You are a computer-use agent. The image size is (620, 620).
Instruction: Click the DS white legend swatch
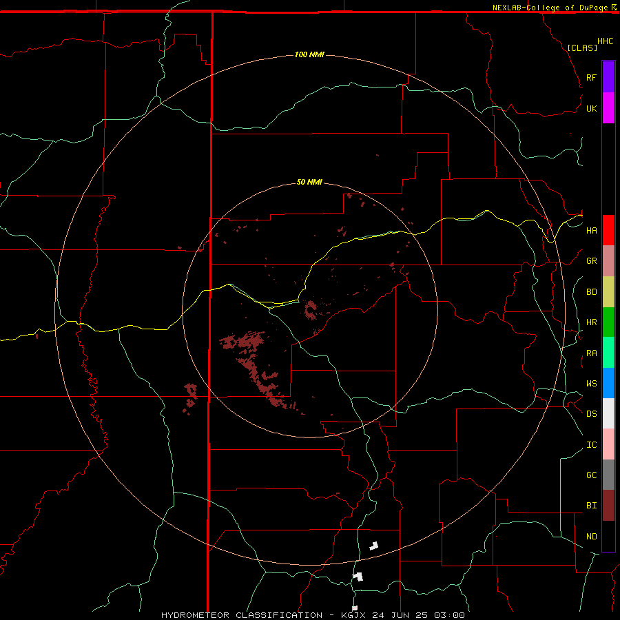608,413
